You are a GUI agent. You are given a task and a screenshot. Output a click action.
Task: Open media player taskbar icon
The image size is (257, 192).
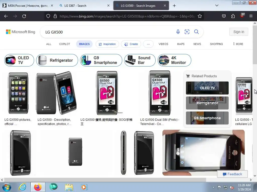[x=84, y=187]
